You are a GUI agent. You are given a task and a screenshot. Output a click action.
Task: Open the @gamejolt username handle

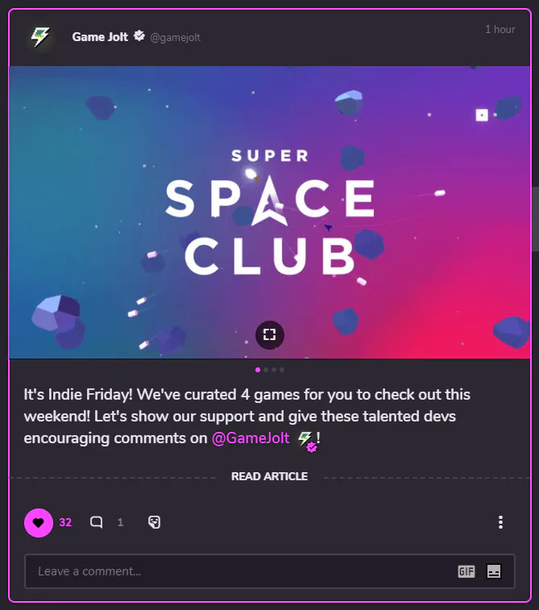point(176,37)
